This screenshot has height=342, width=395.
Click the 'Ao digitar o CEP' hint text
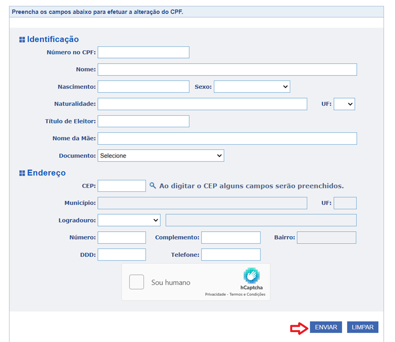pyautogui.click(x=252, y=186)
